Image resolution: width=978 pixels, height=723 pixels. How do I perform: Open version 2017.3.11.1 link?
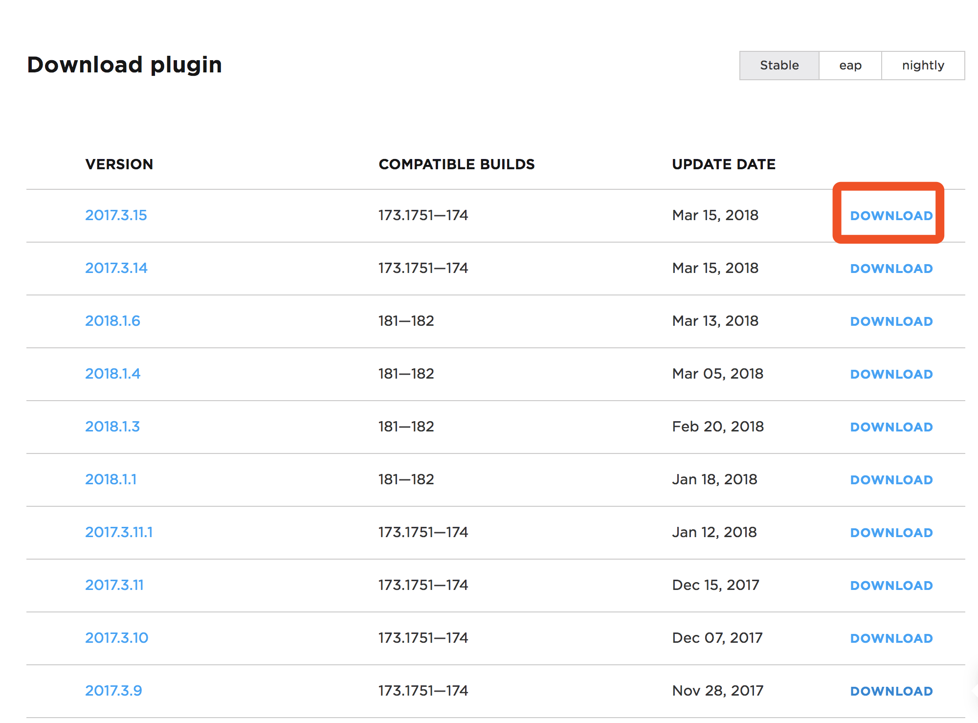(119, 532)
